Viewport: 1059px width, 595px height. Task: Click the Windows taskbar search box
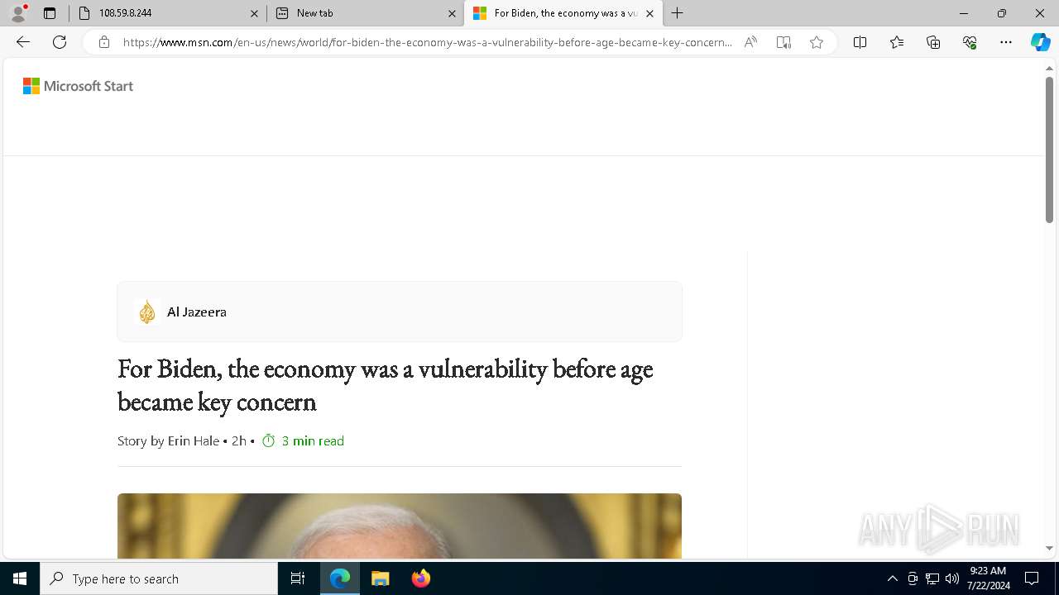[159, 578]
